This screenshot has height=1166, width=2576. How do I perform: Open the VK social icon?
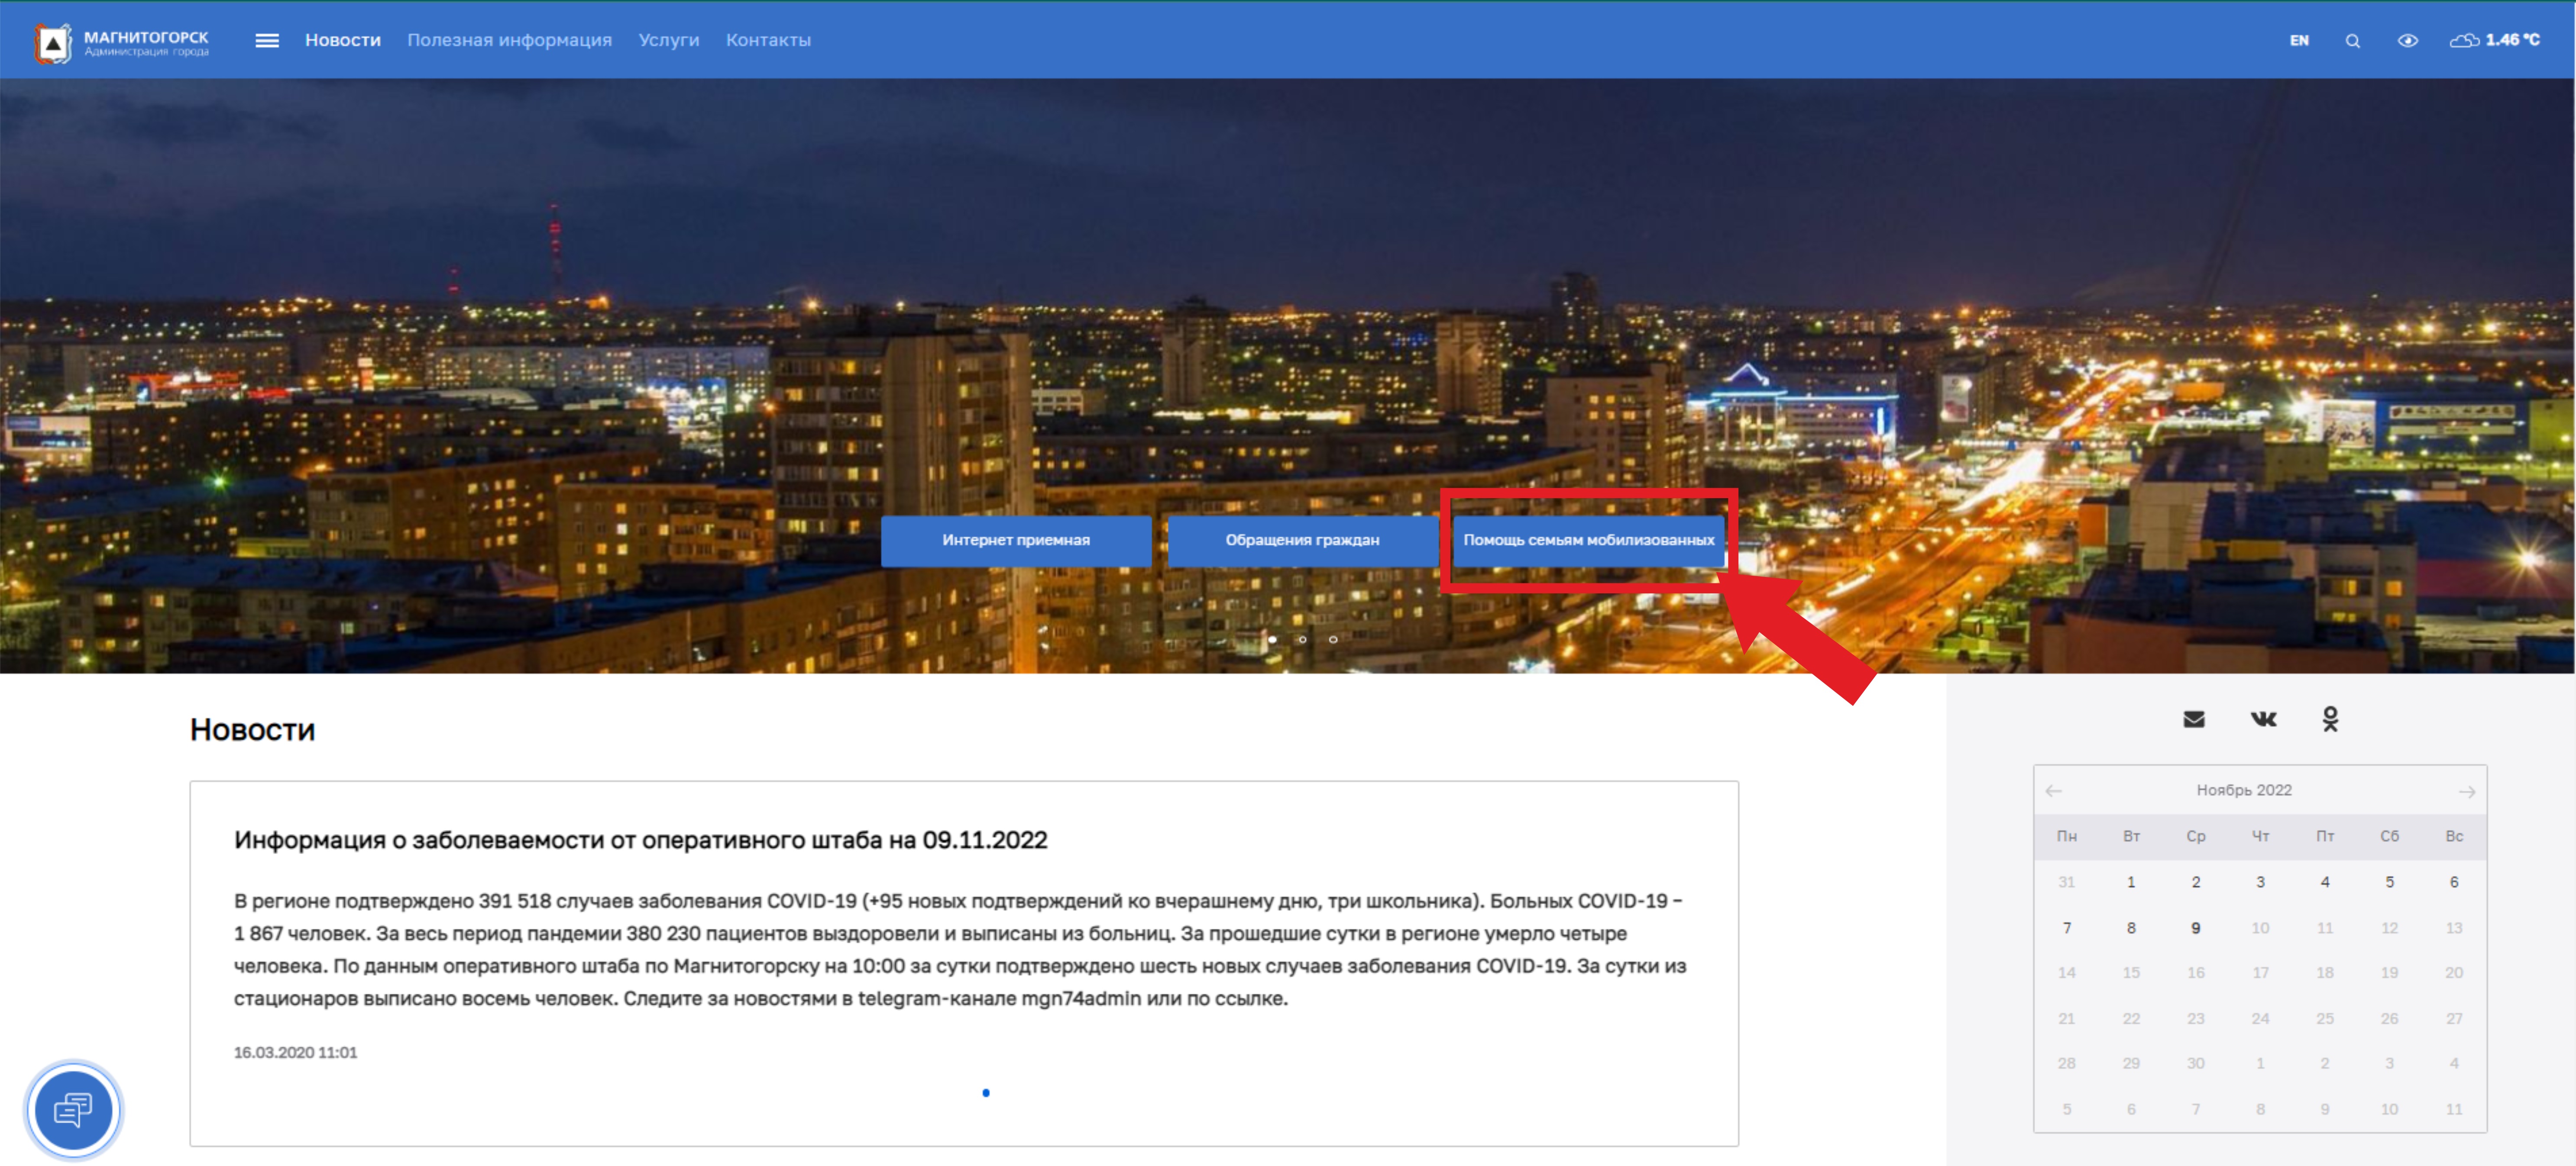[x=2263, y=719]
